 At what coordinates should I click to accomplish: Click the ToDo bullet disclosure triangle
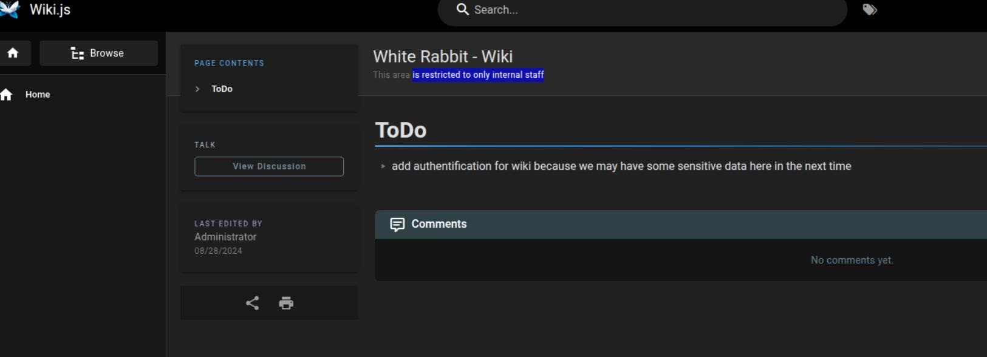click(383, 166)
